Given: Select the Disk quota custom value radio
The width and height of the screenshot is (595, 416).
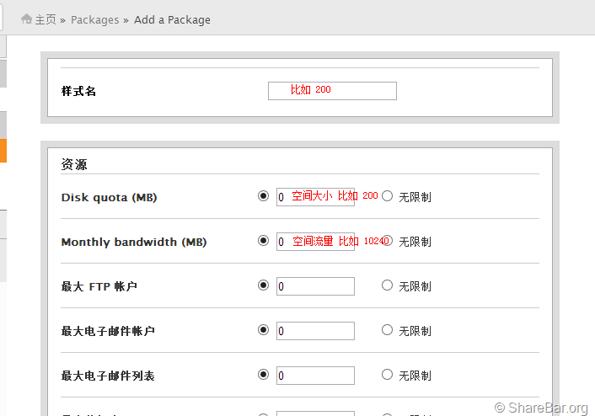Looking at the screenshot, I should [x=263, y=196].
